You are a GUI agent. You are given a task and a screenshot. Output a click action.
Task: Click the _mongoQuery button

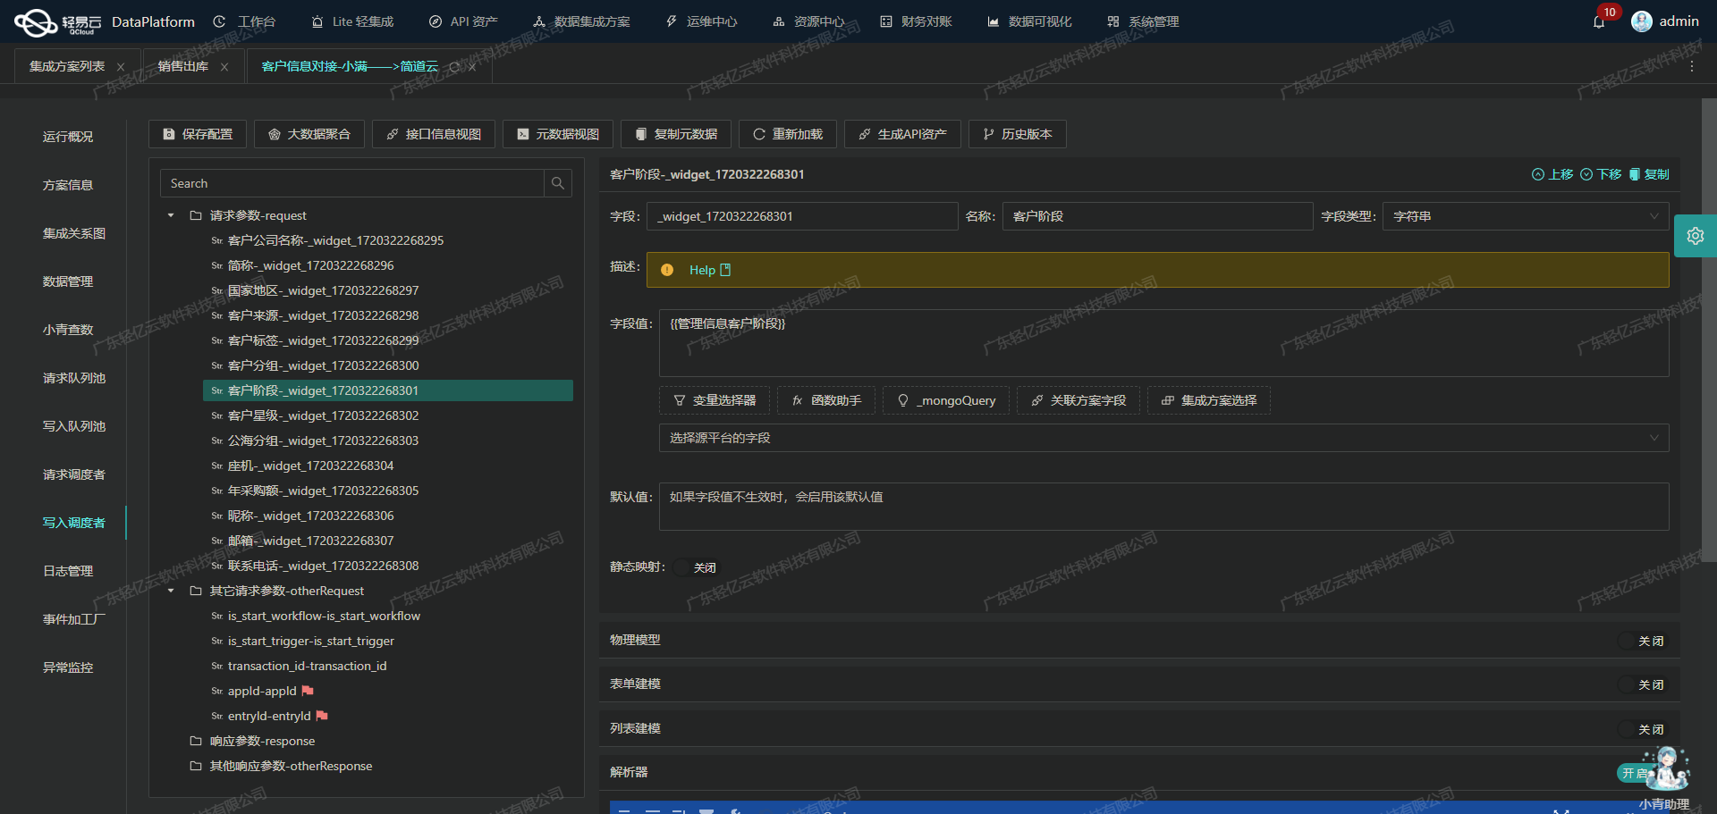[x=945, y=400]
